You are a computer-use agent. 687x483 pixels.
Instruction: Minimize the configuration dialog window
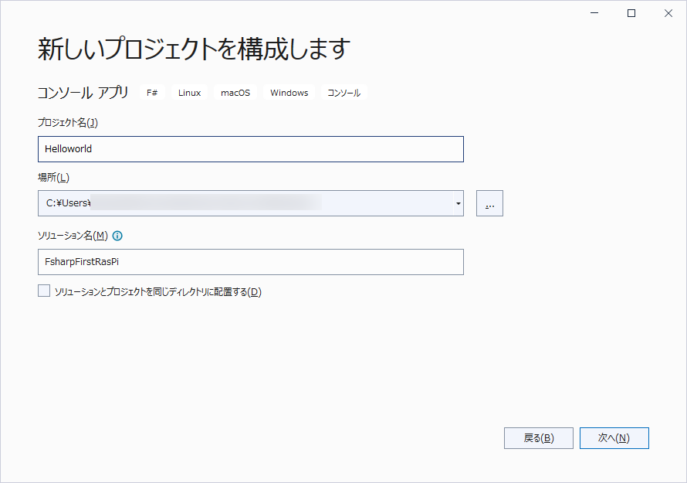(x=595, y=13)
